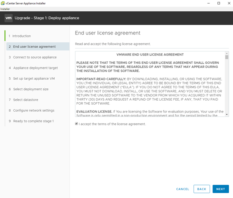Click 'I accept the terms' label text
Image resolution: width=233 pixels, height=198 pixels.
(112, 124)
